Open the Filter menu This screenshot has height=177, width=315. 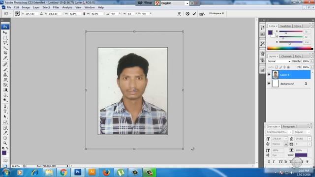[x=56, y=7]
